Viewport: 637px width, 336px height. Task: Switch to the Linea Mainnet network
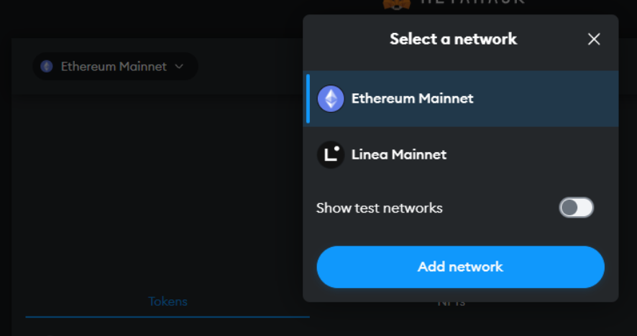398,154
